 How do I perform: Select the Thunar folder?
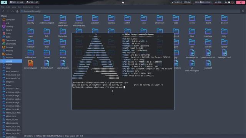click(47, 54)
